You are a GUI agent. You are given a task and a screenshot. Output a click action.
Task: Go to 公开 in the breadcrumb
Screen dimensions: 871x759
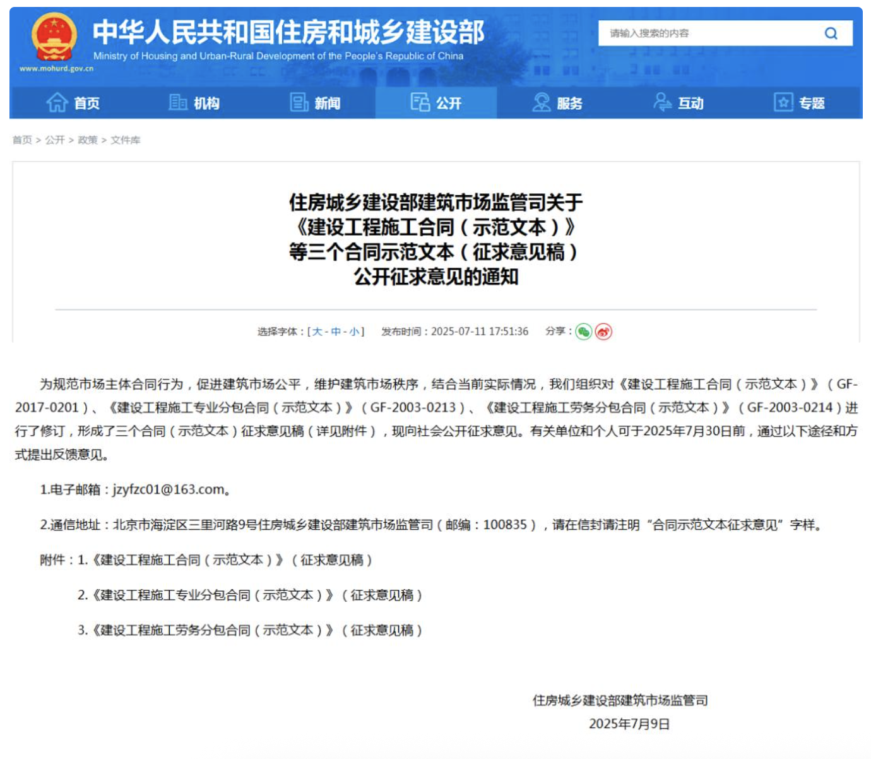point(55,140)
